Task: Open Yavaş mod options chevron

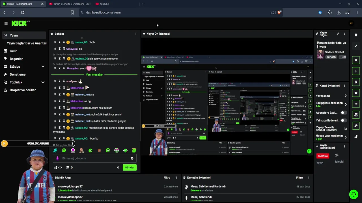Action: pos(346,96)
